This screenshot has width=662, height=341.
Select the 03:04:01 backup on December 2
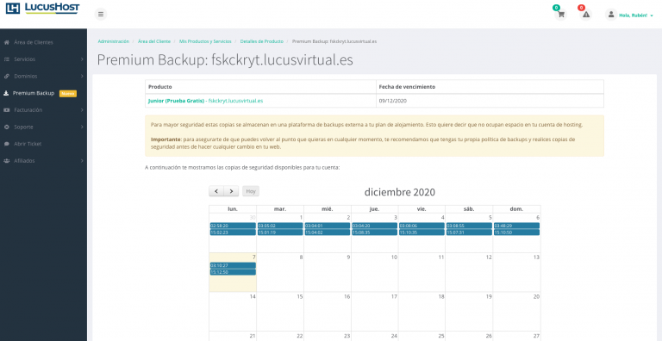pos(328,226)
